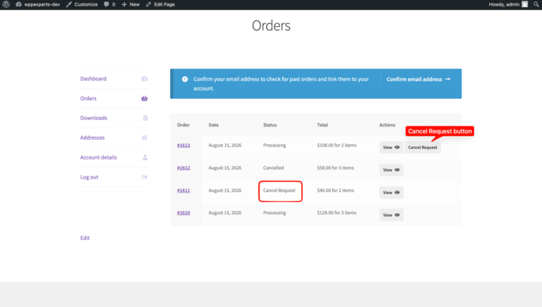This screenshot has height=307, width=542.
Task: Click the Addresses home icon
Action: 145,138
